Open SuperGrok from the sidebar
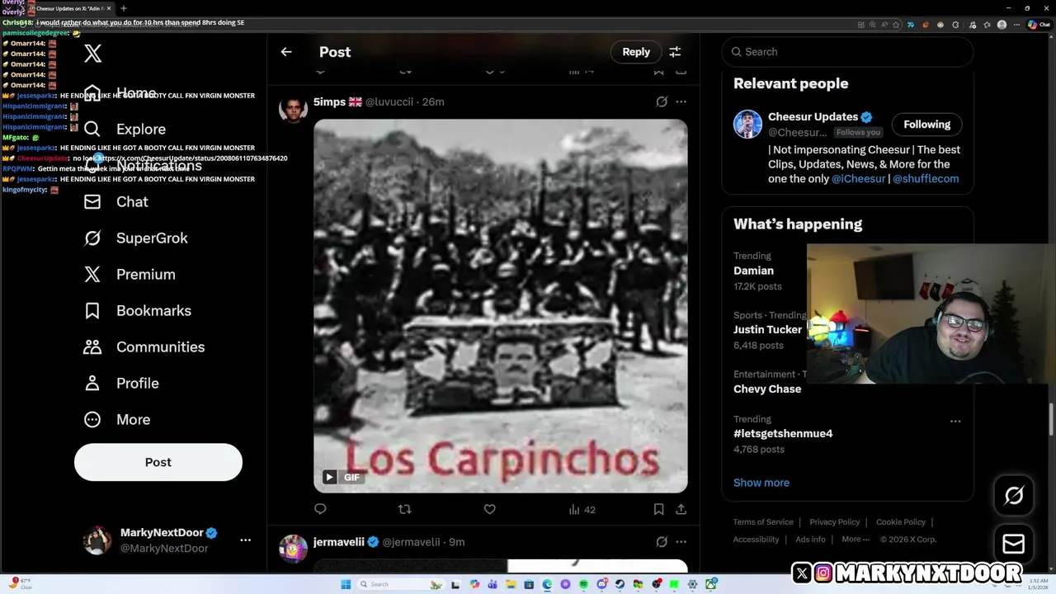The height and width of the screenshot is (594, 1056). tap(135, 238)
